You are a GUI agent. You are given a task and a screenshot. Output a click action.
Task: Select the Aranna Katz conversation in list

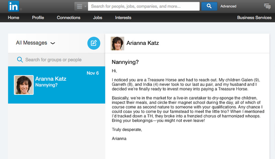tap(57, 85)
